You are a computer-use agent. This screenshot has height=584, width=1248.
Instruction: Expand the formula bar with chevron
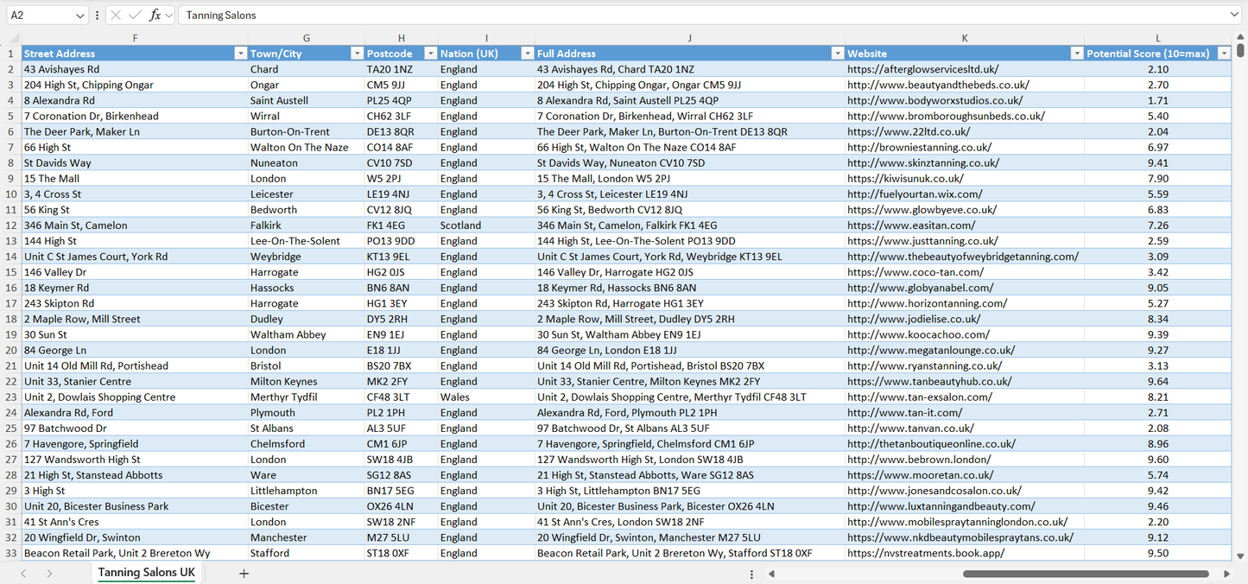[1234, 15]
